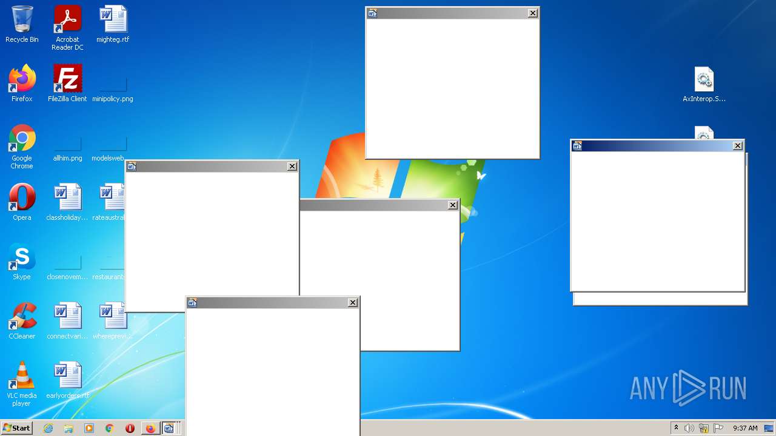Select the AxInterop.S file on desktop

click(x=704, y=84)
